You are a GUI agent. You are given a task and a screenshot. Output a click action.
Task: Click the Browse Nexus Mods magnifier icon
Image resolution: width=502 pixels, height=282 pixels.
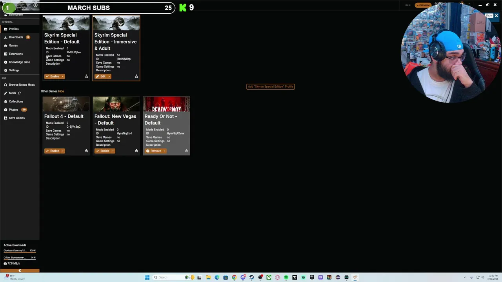[5, 85]
